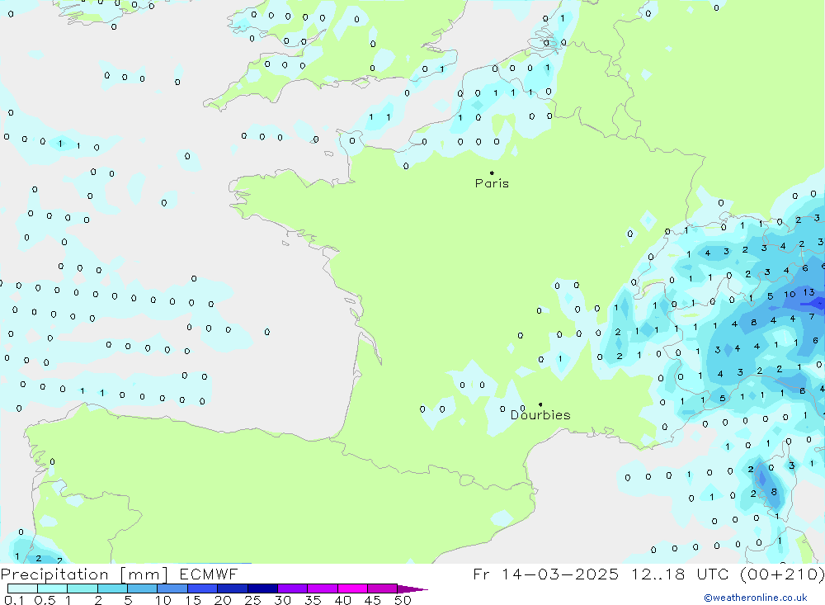Pick the 2–5 mm legend color
The height and width of the screenshot is (605, 825).
click(112, 588)
